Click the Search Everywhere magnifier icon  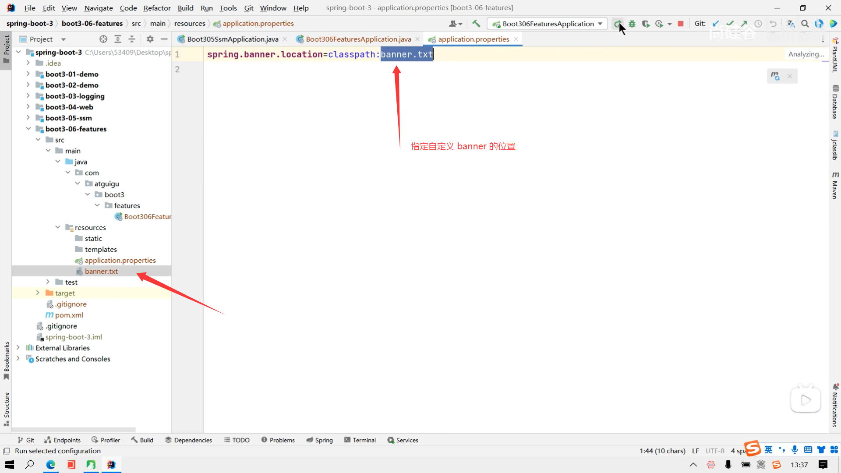coord(805,24)
